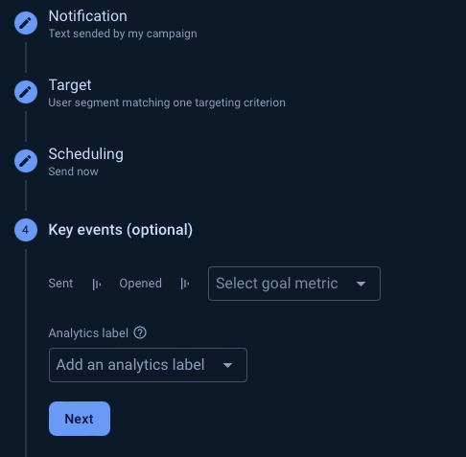Click the arrow on the analytics label selector
466x457 pixels.
coord(227,365)
